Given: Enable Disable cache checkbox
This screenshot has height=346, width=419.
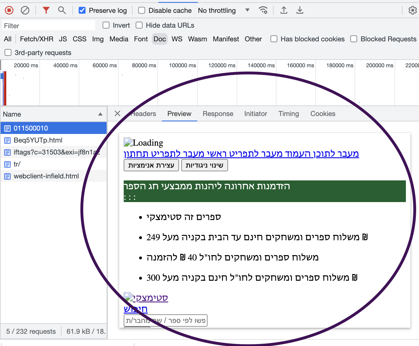Looking at the screenshot, I should click(x=142, y=11).
